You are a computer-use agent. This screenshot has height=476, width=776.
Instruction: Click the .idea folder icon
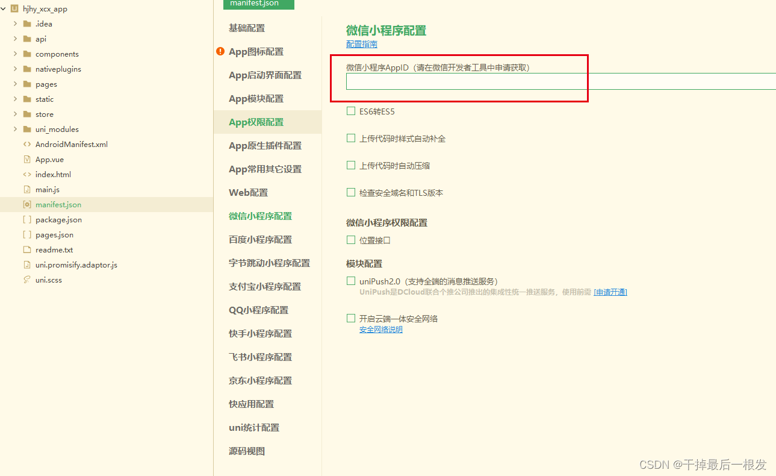[x=26, y=24]
